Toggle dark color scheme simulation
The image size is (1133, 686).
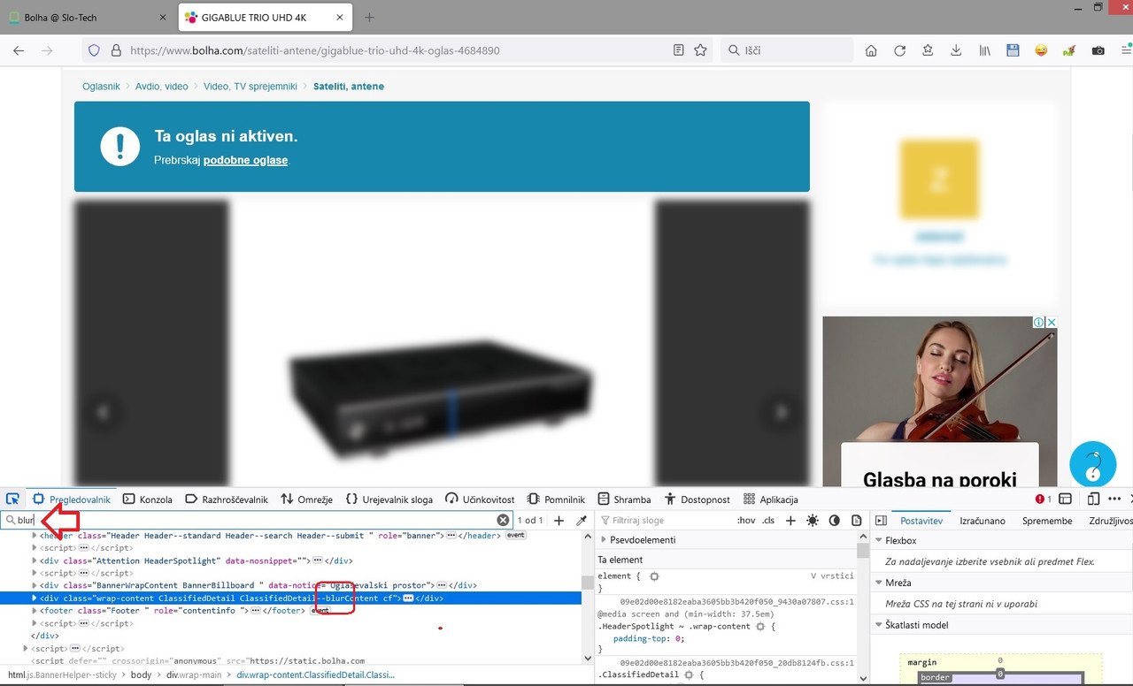point(834,521)
